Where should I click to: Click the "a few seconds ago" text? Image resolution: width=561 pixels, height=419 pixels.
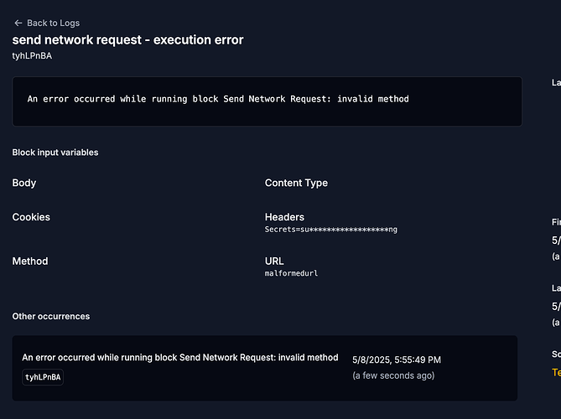(393, 375)
